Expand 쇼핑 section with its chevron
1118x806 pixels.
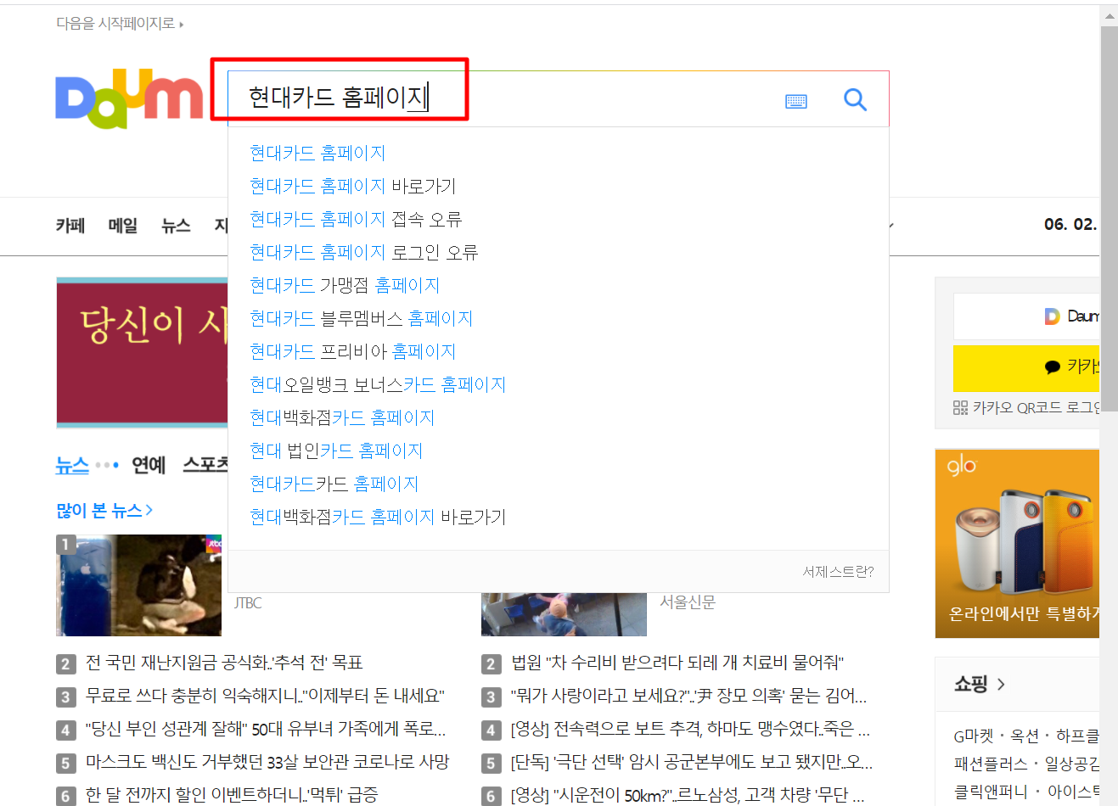[x=1001, y=684]
